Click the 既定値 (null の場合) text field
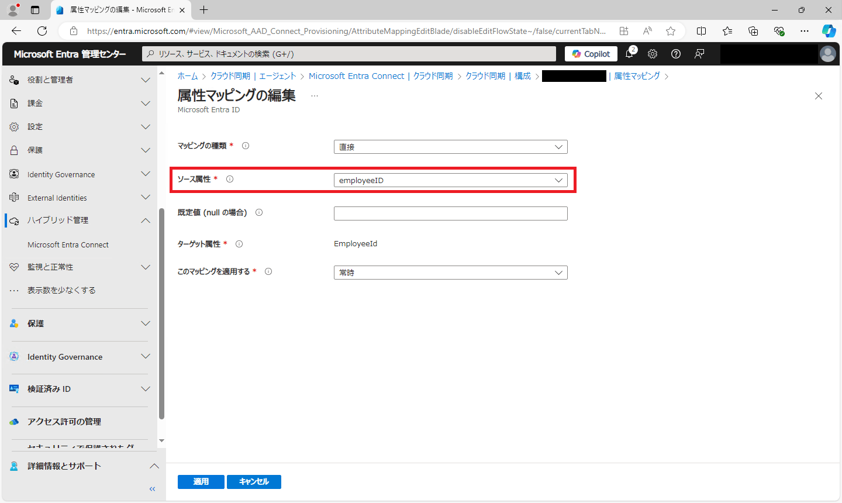 pyautogui.click(x=451, y=213)
